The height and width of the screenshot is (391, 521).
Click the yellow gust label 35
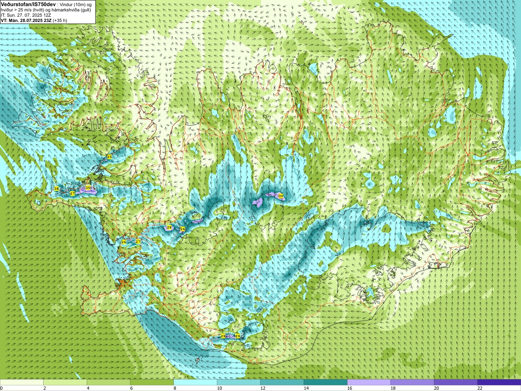(88, 188)
